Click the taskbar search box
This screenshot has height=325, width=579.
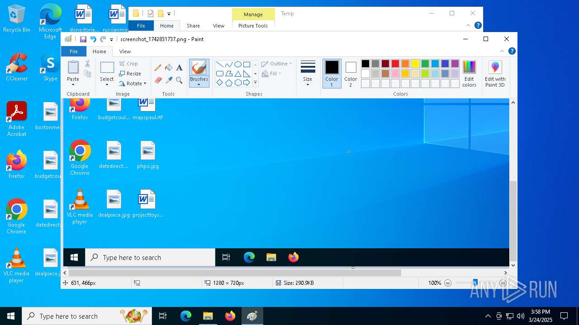point(87,316)
